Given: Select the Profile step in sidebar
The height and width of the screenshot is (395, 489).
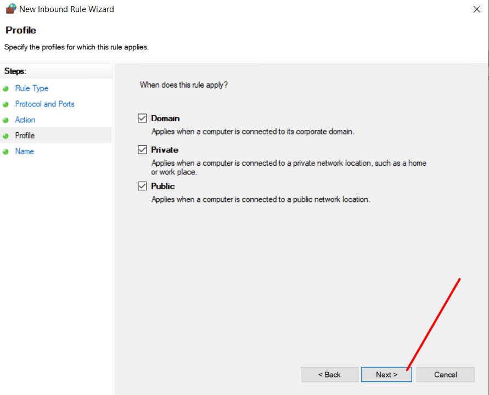Looking at the screenshot, I should (x=25, y=136).
